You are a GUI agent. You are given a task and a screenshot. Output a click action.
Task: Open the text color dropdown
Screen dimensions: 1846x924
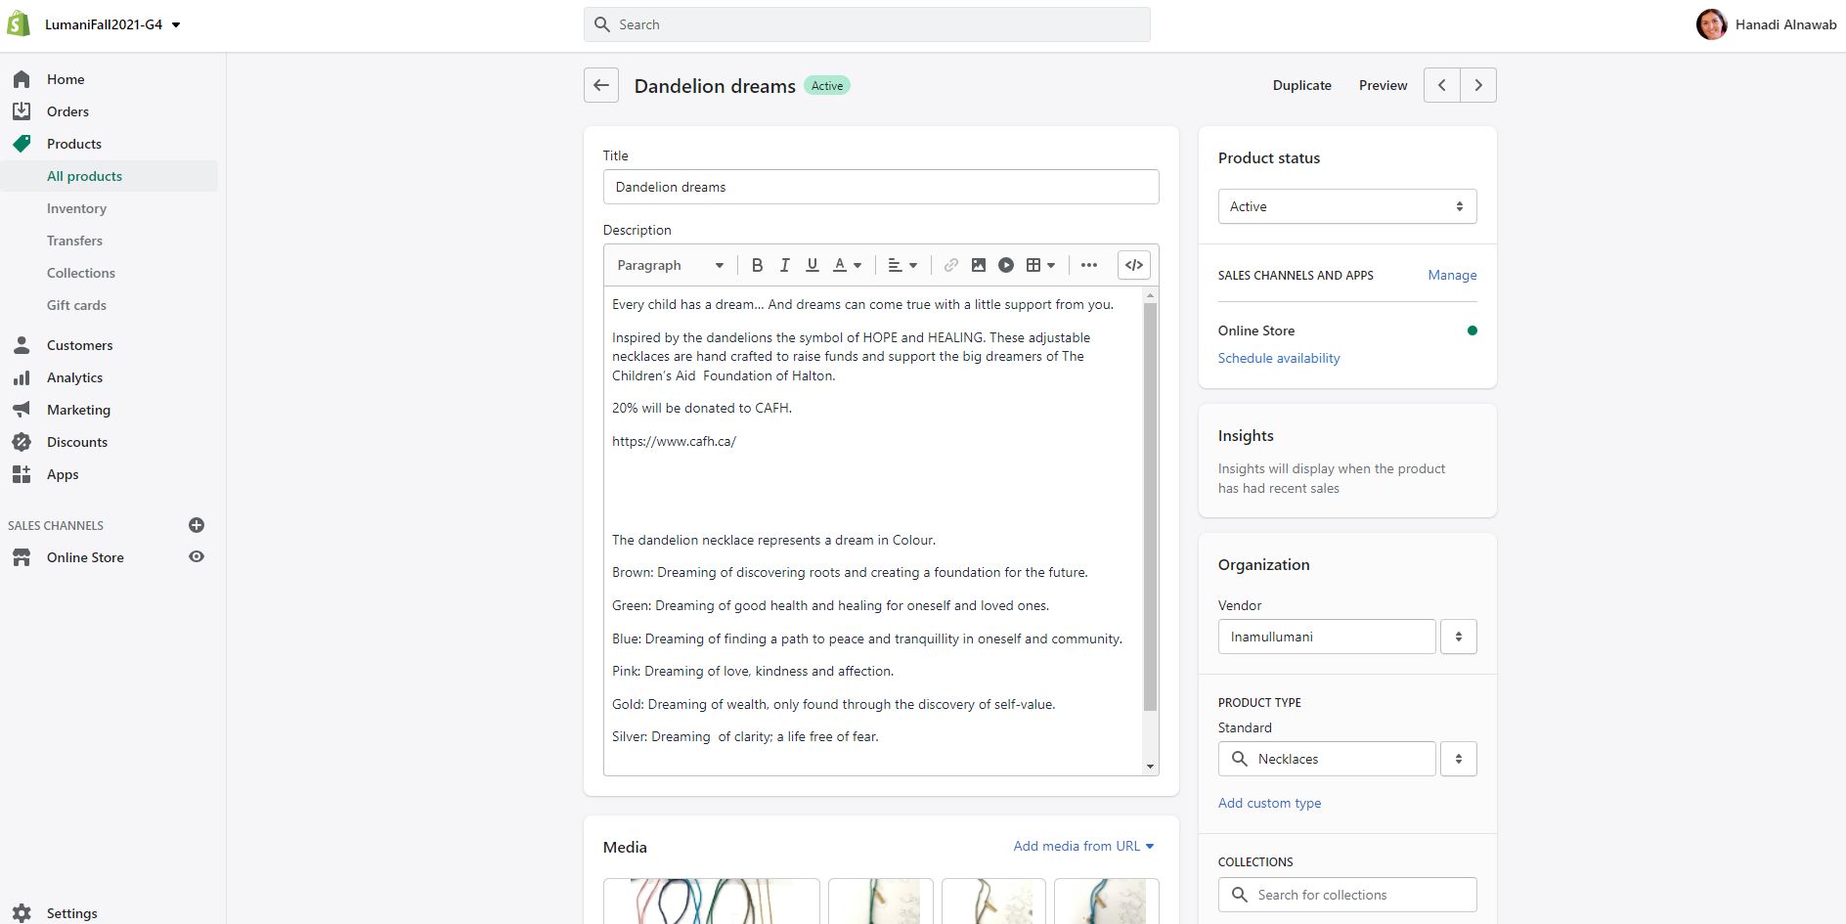pos(847,265)
